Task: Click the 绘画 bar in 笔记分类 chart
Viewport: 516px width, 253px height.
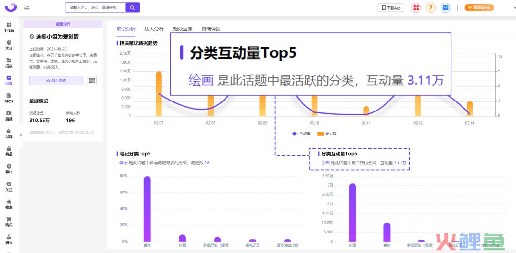Action: (x=183, y=238)
